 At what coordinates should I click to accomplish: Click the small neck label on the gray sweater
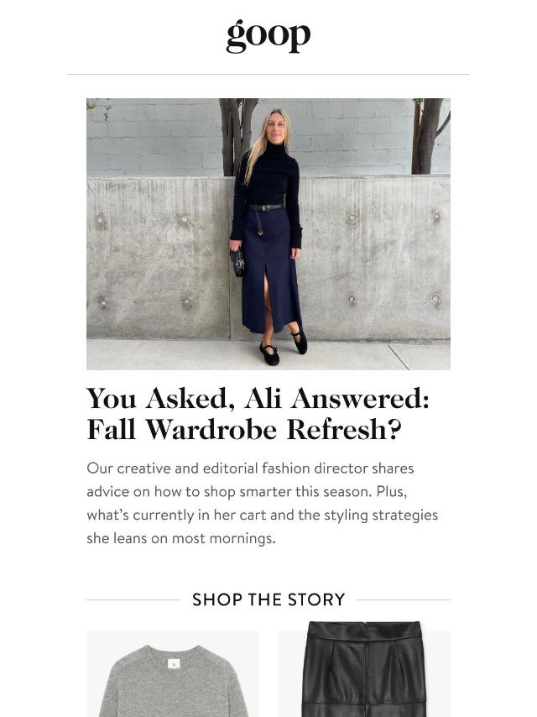click(174, 663)
